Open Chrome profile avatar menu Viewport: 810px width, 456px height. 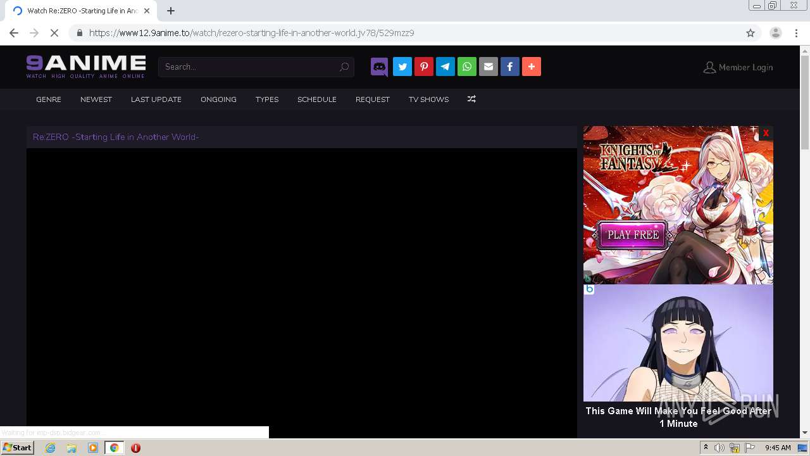pyautogui.click(x=776, y=33)
